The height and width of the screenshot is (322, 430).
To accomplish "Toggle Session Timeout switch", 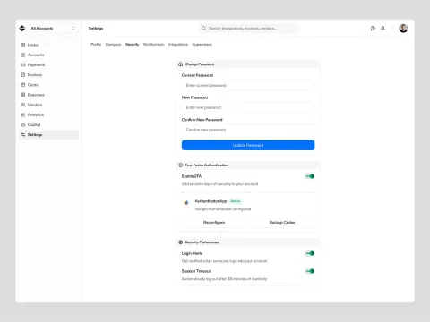I will pyautogui.click(x=310, y=271).
